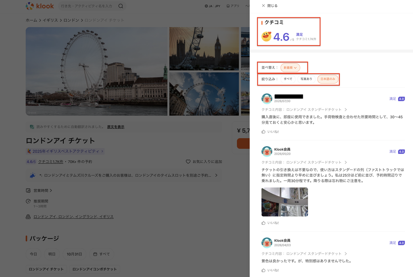Select the 10月31日 date chip
Viewport: 413px width, 277px height.
point(74,254)
